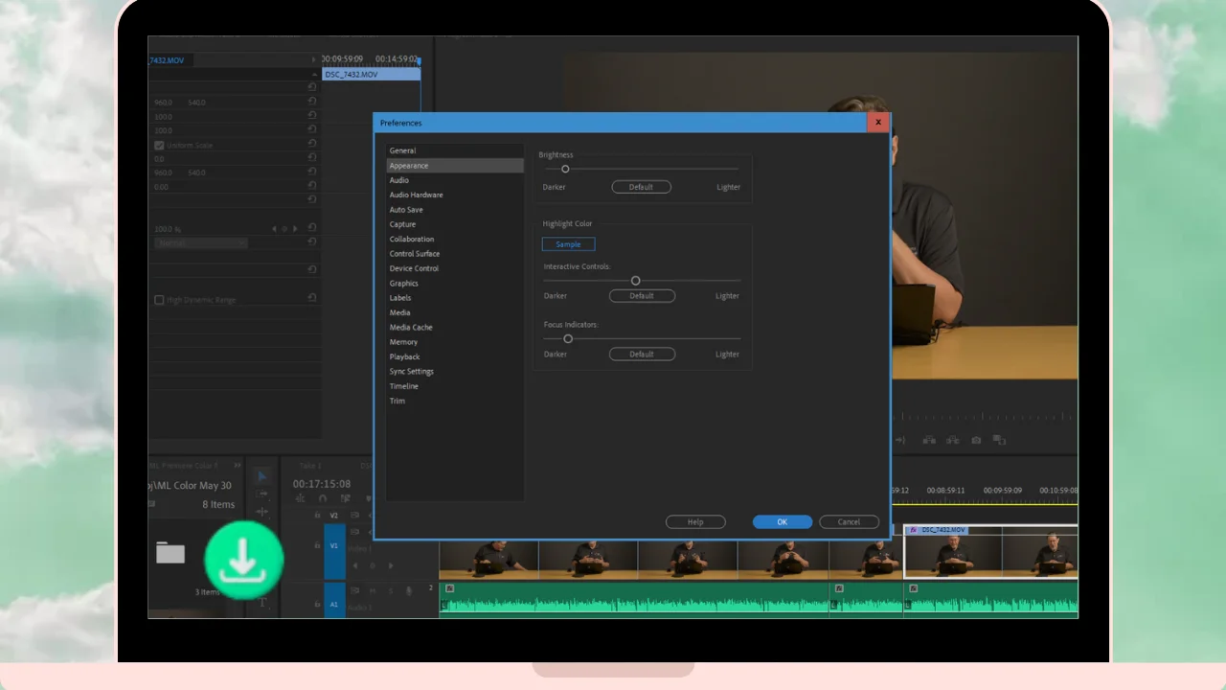Reset the Uniform Scale row parameter
This screenshot has width=1226, height=690.
[x=312, y=144]
